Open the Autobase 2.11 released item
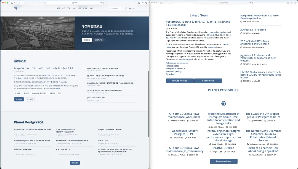 [x=253, y=30]
